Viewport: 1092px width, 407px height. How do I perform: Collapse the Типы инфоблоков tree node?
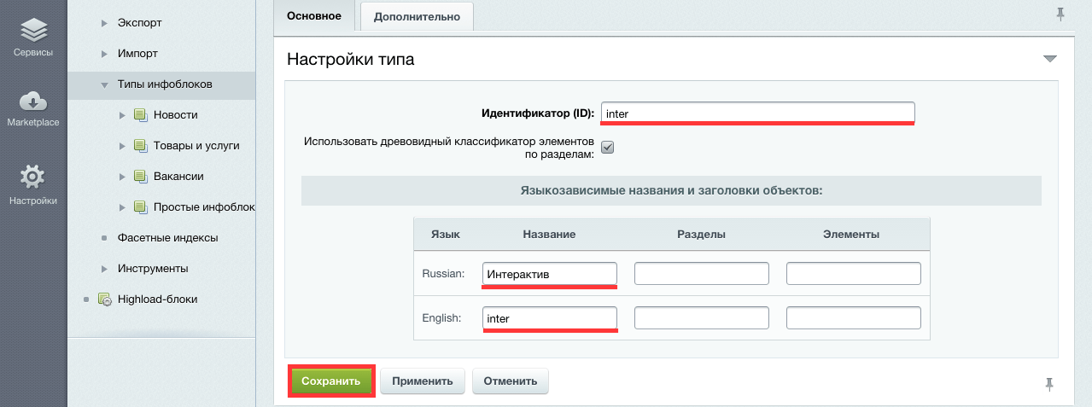coord(104,85)
